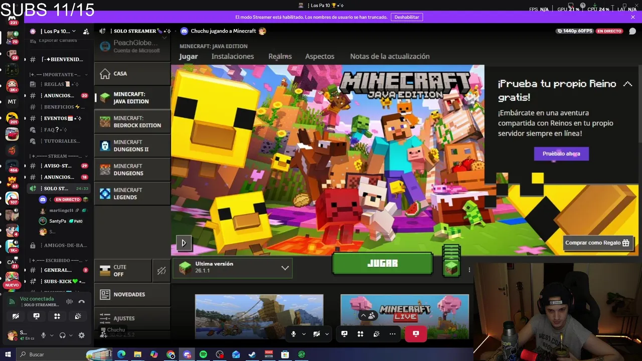Image resolution: width=642 pixels, height=361 pixels.
Task: Open more options ellipsis in stream controls
Action: [x=392, y=333]
